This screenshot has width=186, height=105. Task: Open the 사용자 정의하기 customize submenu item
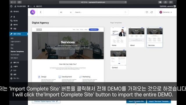(15, 42)
